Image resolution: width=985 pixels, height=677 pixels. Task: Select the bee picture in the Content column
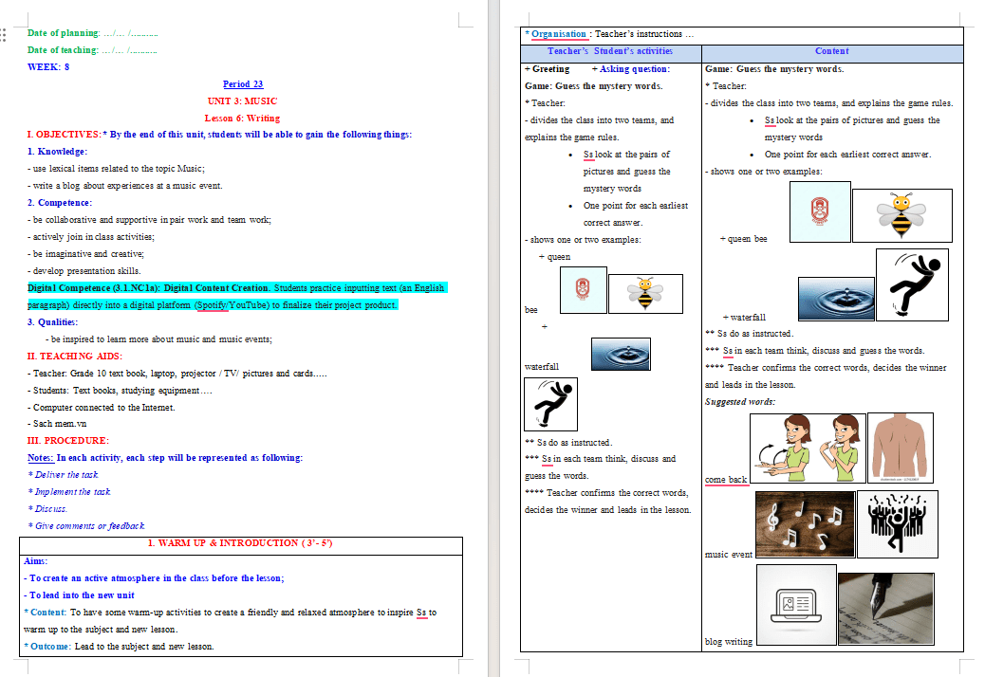[x=902, y=215]
